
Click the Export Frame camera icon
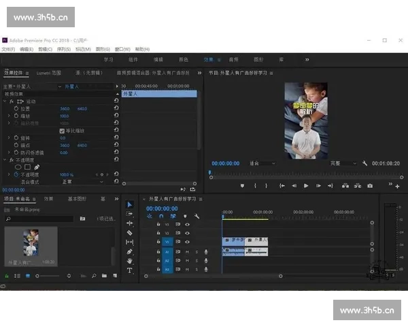370,185
